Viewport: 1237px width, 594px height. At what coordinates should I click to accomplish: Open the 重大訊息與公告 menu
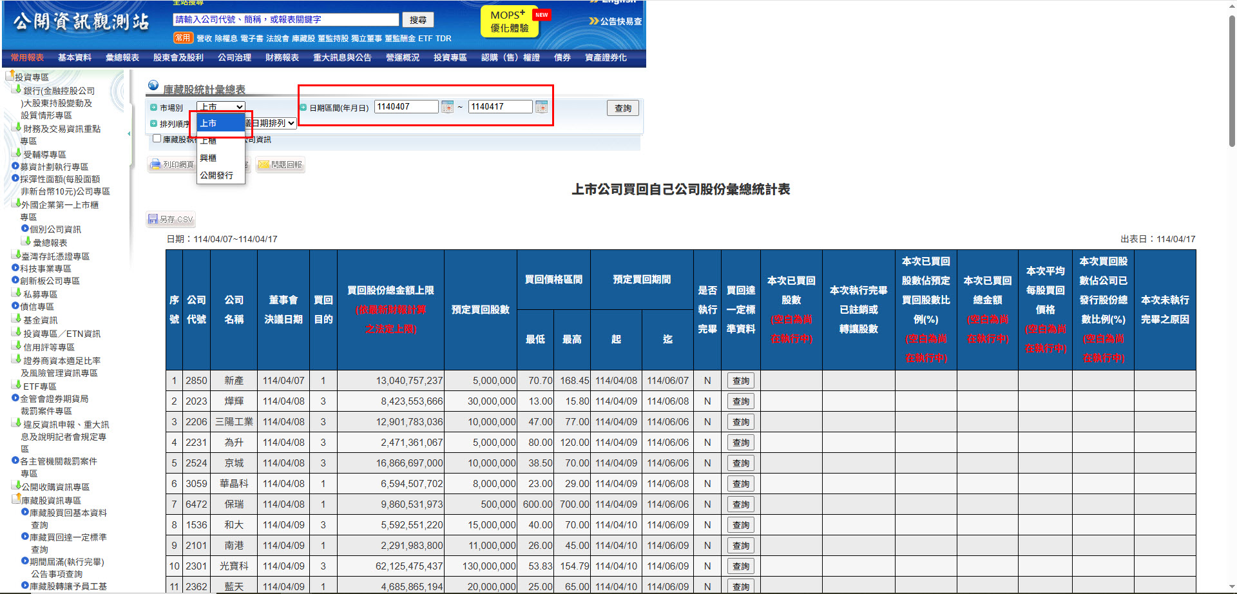[x=342, y=58]
